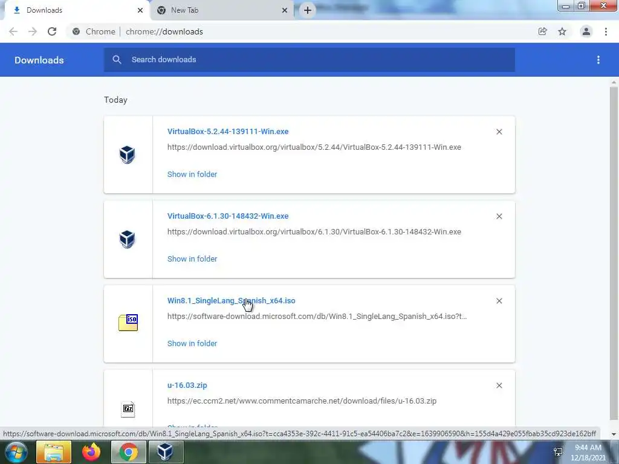The image size is (619, 464).
Task: Open u-16.03.zip file link
Action: 187,385
